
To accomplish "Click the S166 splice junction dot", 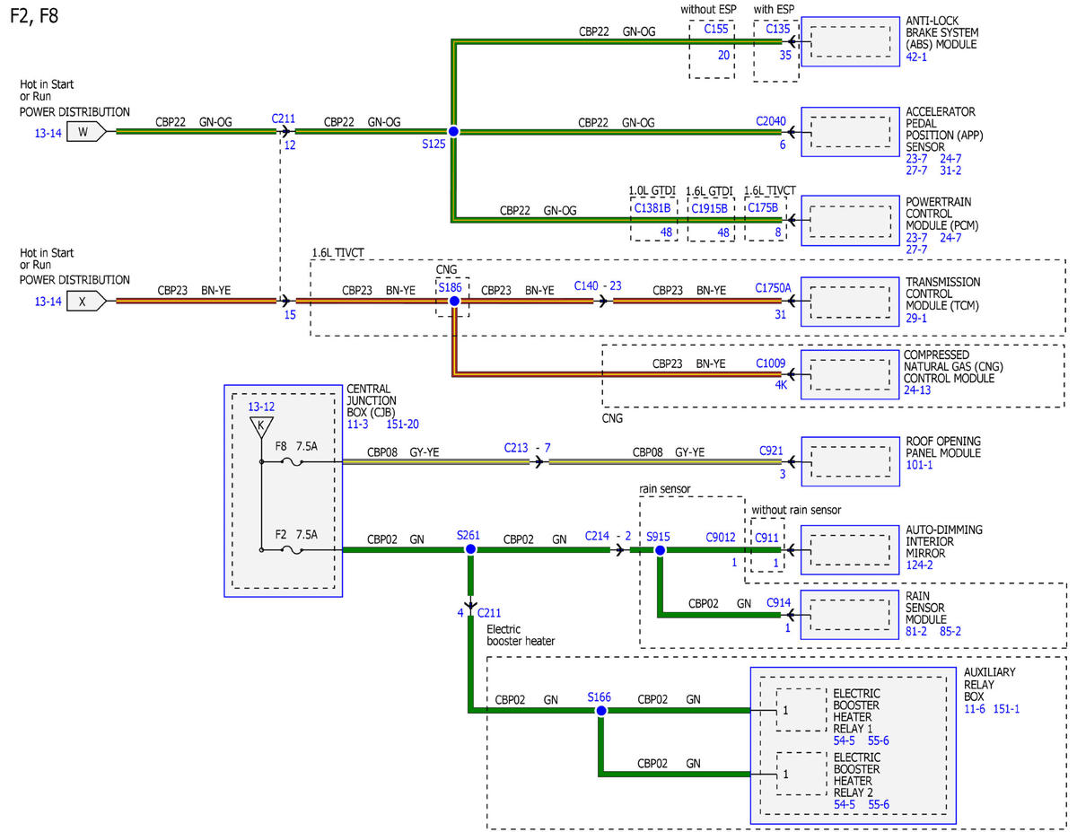I will tap(600, 710).
